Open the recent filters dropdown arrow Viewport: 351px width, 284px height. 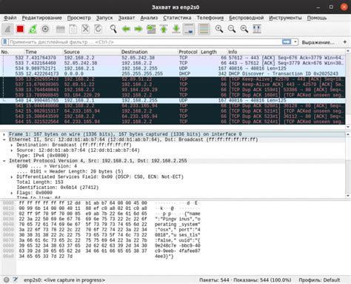[x=295, y=42]
